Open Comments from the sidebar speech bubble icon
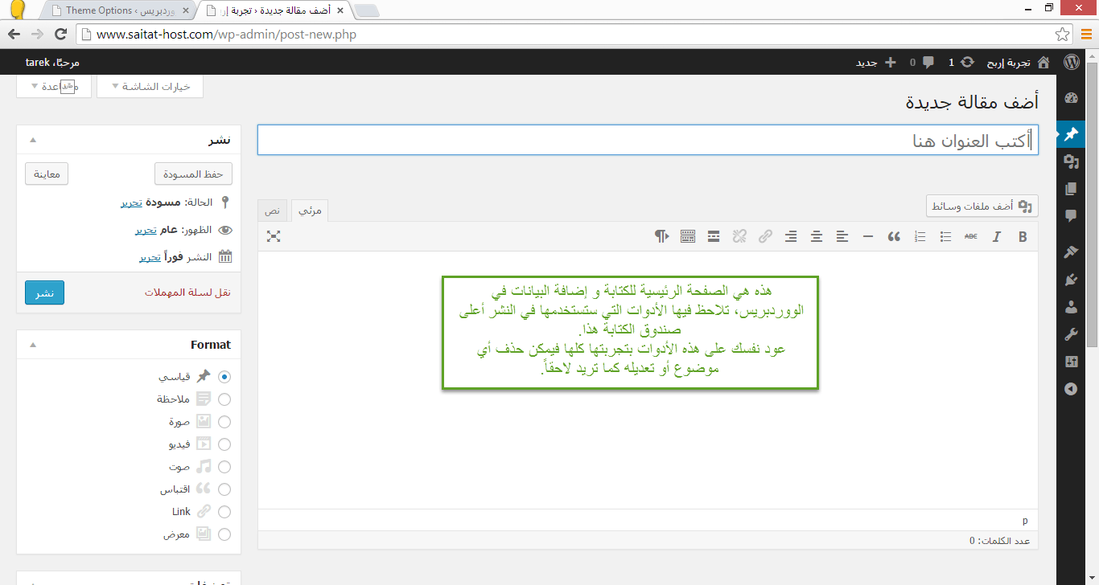Image resolution: width=1099 pixels, height=585 pixels. 1071,216
